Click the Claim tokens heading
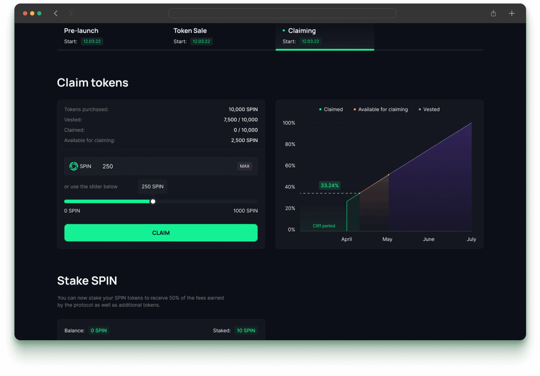540x376 pixels. pos(93,83)
